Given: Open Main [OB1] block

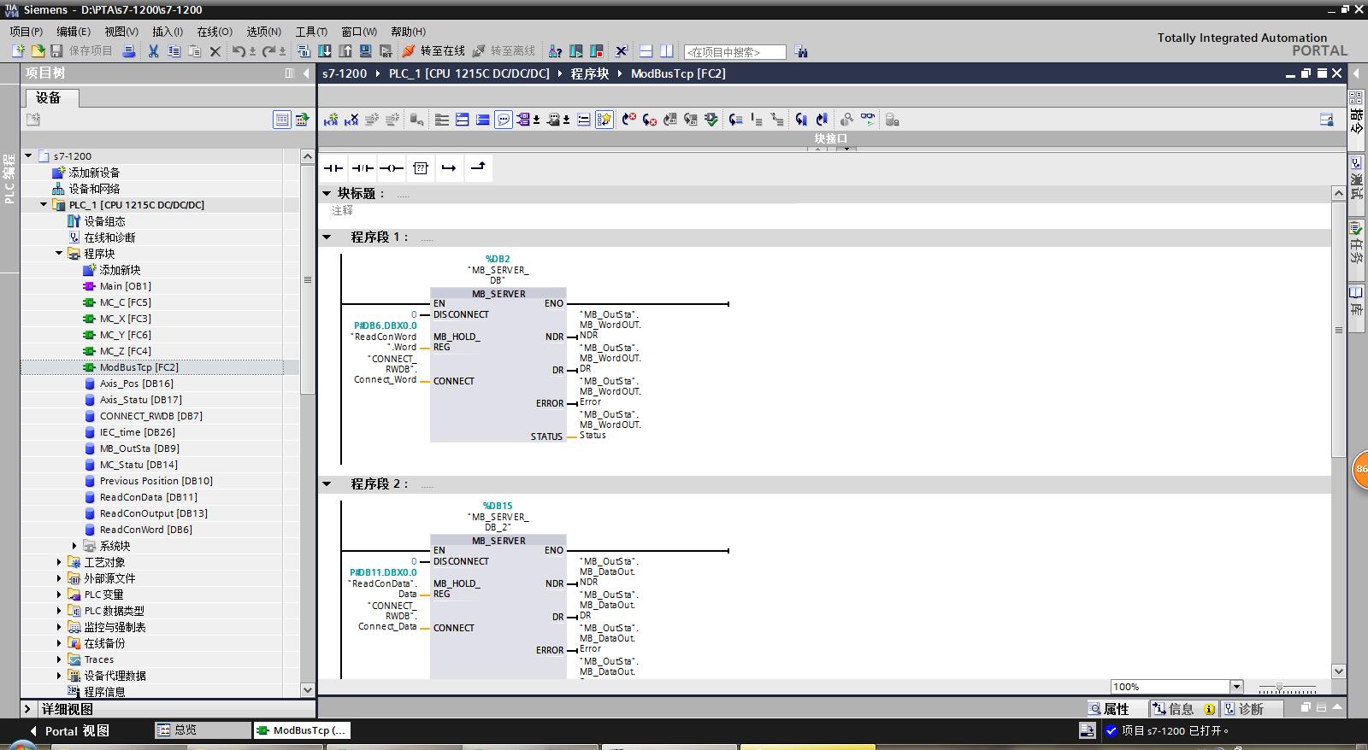Looking at the screenshot, I should click(x=125, y=286).
